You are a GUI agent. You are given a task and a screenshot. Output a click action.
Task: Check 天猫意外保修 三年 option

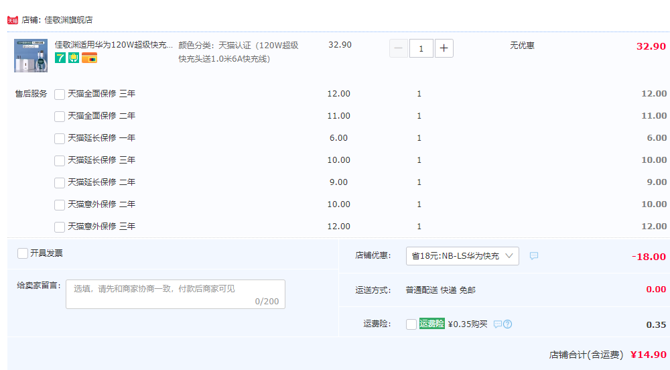pos(60,227)
